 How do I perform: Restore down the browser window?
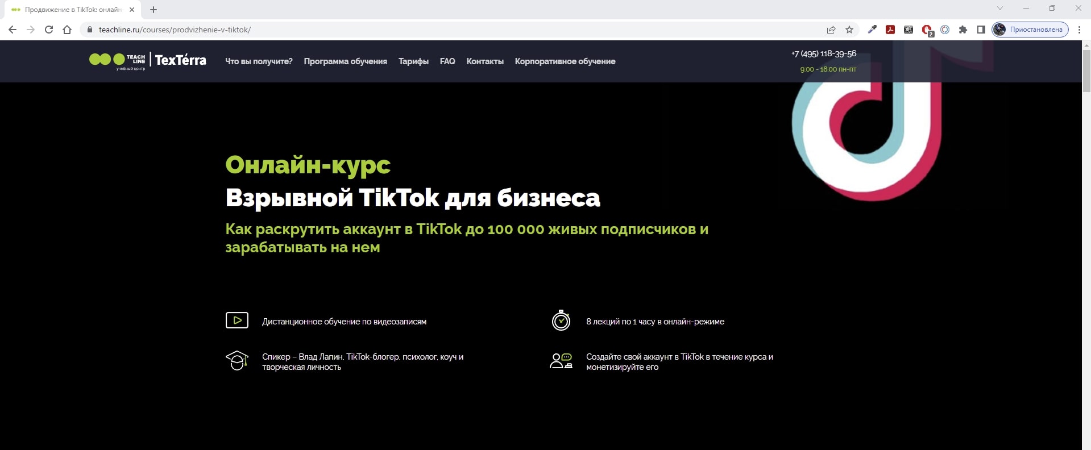click(1052, 8)
